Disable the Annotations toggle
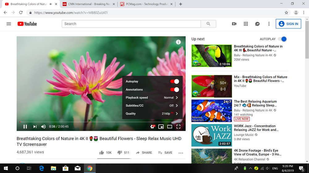The width and height of the screenshot is (309, 173). click(x=175, y=90)
